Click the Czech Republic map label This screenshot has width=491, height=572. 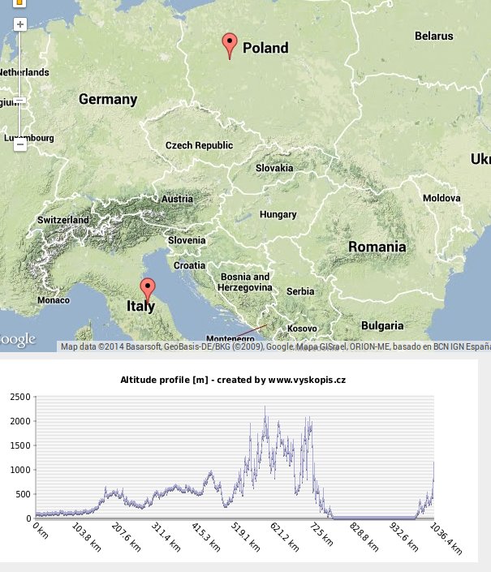(x=199, y=146)
